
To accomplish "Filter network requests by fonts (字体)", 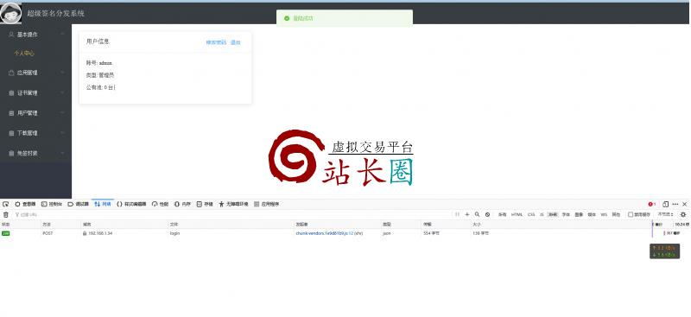I will tap(566, 215).
